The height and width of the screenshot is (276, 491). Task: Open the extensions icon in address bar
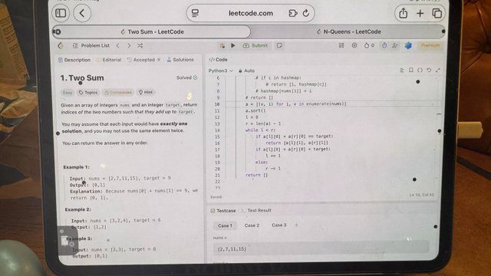click(x=293, y=13)
